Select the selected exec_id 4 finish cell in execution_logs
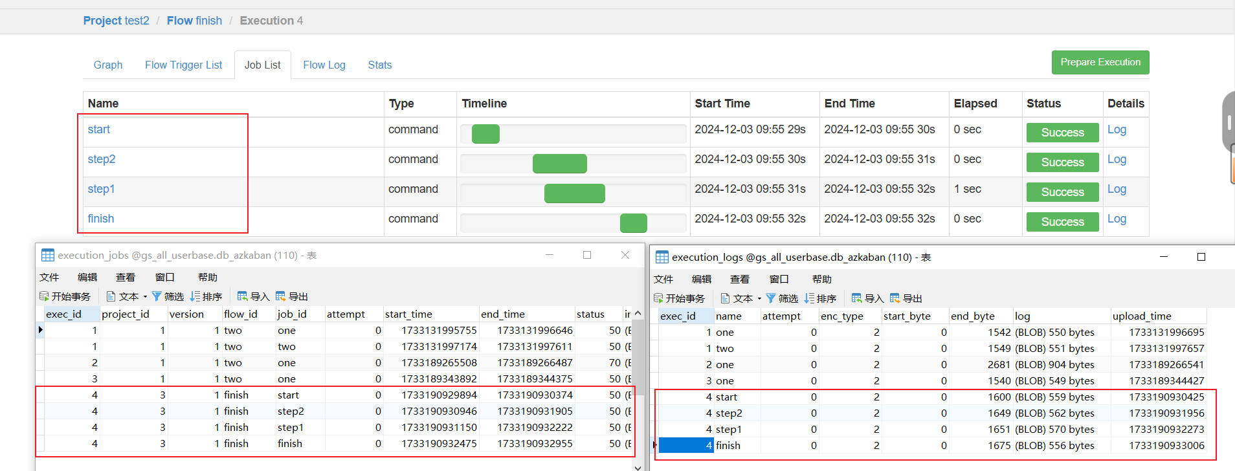This screenshot has height=471, width=1235. pos(686,445)
